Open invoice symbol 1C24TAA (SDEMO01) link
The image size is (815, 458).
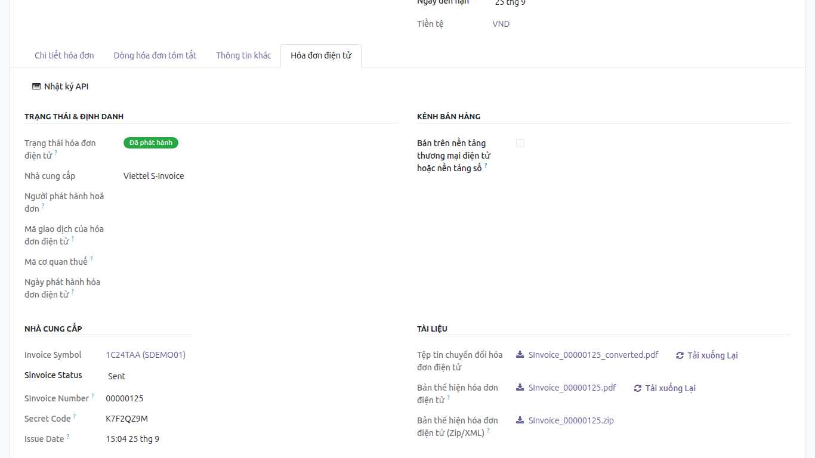click(x=146, y=355)
